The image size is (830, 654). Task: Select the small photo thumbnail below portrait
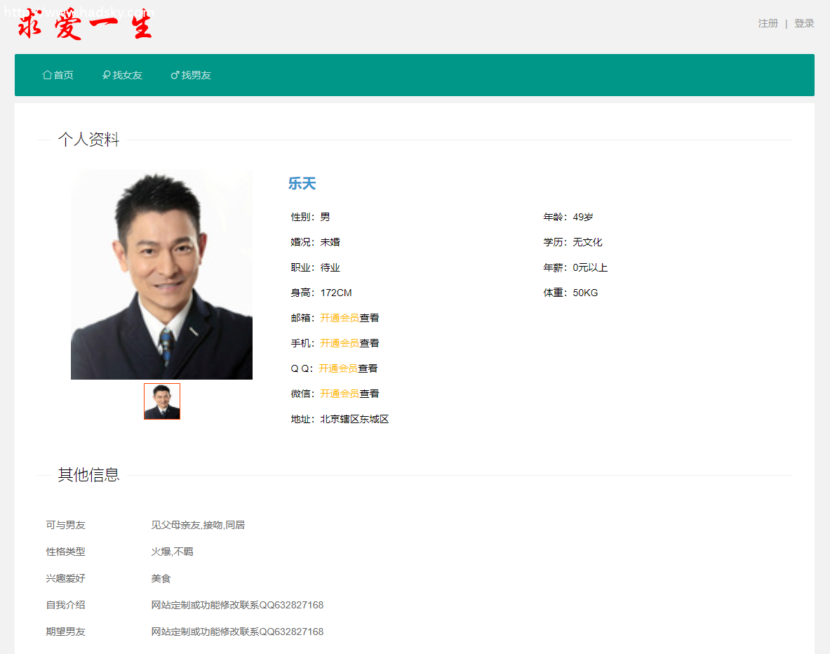(162, 401)
